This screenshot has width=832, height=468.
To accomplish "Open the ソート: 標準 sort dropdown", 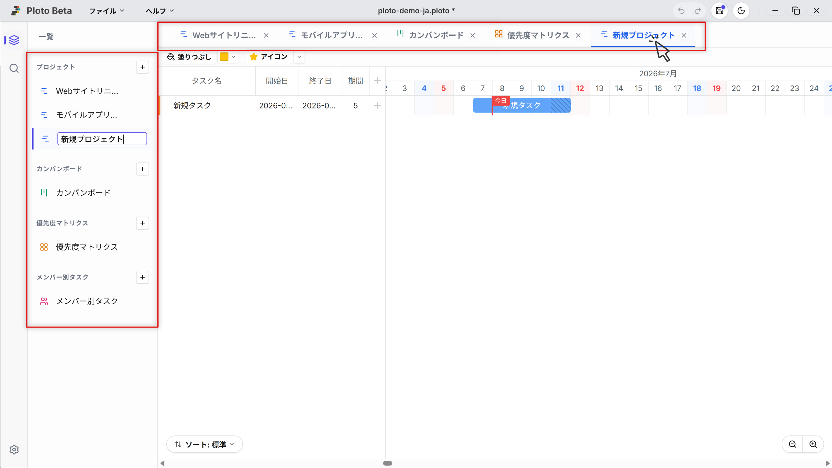I will pyautogui.click(x=204, y=444).
